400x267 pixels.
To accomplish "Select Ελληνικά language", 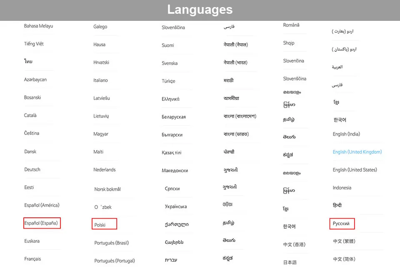I will tap(170, 99).
